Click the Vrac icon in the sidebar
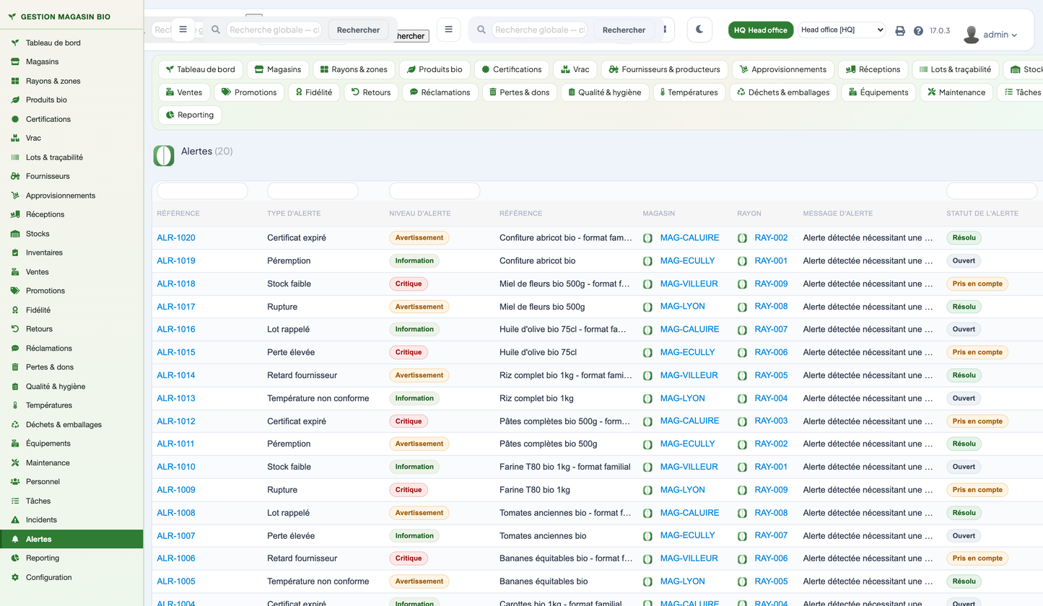This screenshot has height=606, width=1043. click(15, 138)
